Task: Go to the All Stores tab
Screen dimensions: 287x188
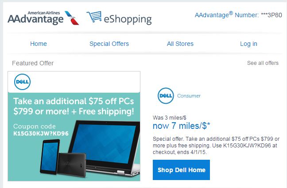Action: tap(180, 44)
